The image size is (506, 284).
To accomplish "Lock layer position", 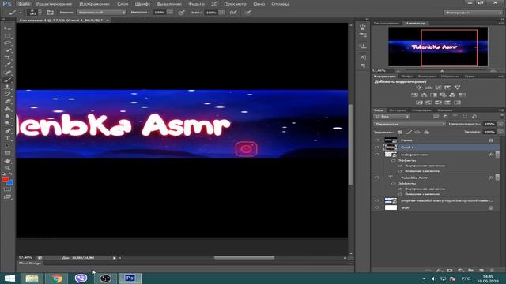I will click(417, 132).
